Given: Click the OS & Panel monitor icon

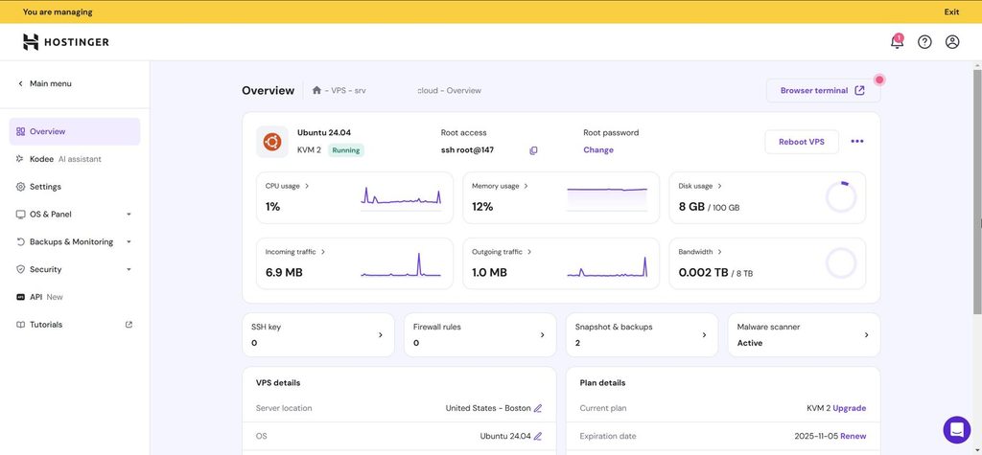Looking at the screenshot, I should click(x=21, y=214).
